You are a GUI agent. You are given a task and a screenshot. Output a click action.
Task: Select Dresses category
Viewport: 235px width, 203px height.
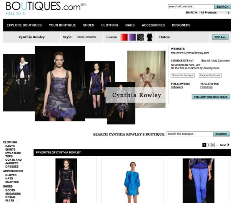click(x=12, y=166)
